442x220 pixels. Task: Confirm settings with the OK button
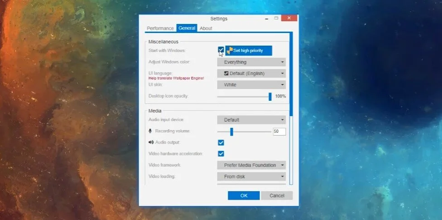(x=244, y=196)
